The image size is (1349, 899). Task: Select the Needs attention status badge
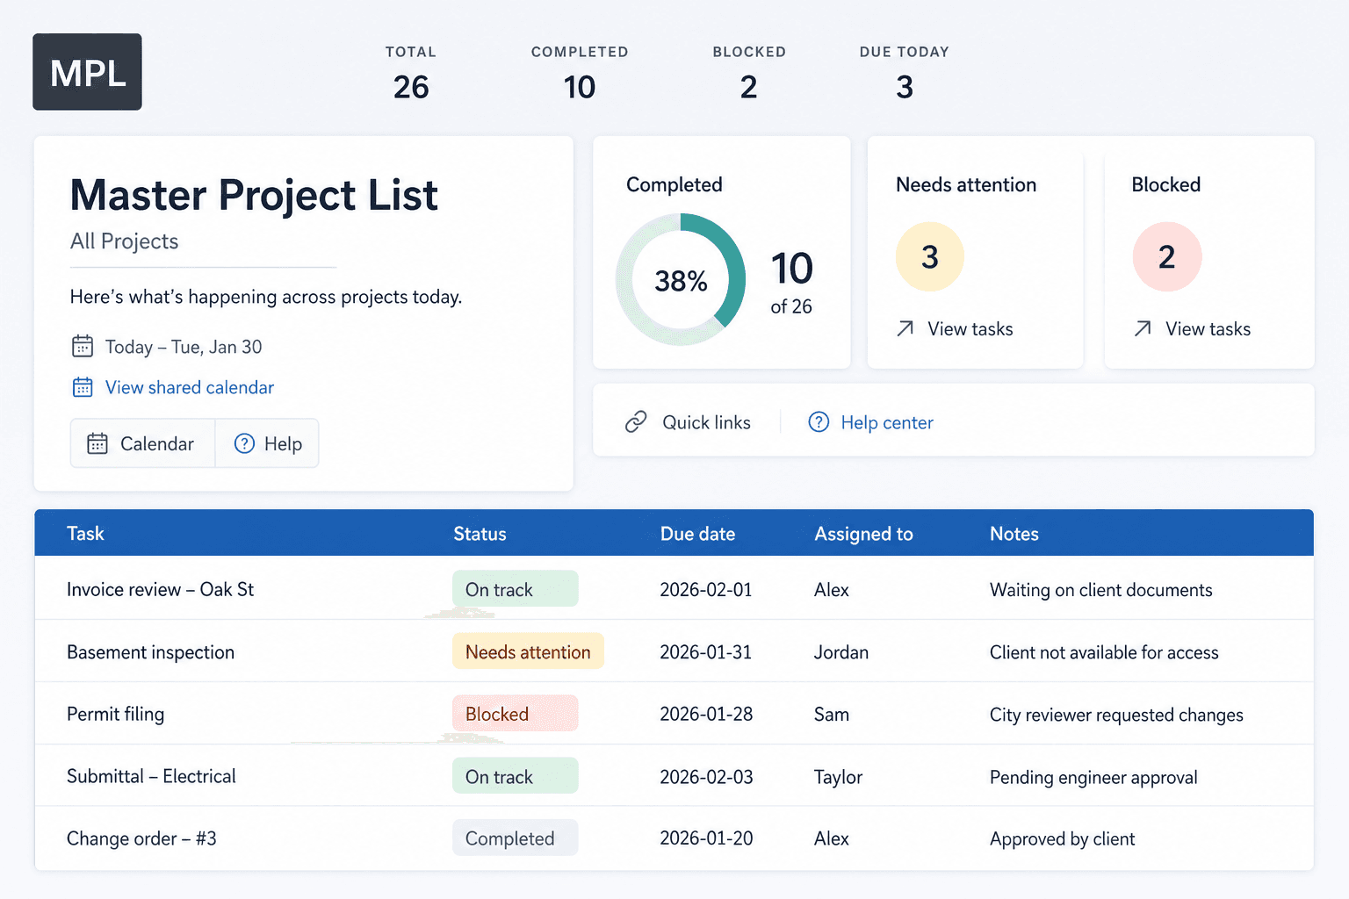528,651
